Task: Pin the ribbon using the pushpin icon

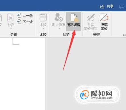Action: pos(124,35)
